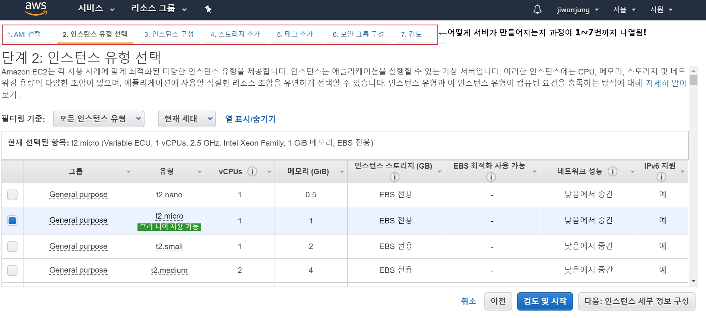Click t2.micro type link

[x=169, y=216]
